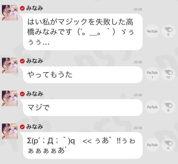Clap for the first message about magic
Viewport: 178px width, 164px height.
point(168,31)
